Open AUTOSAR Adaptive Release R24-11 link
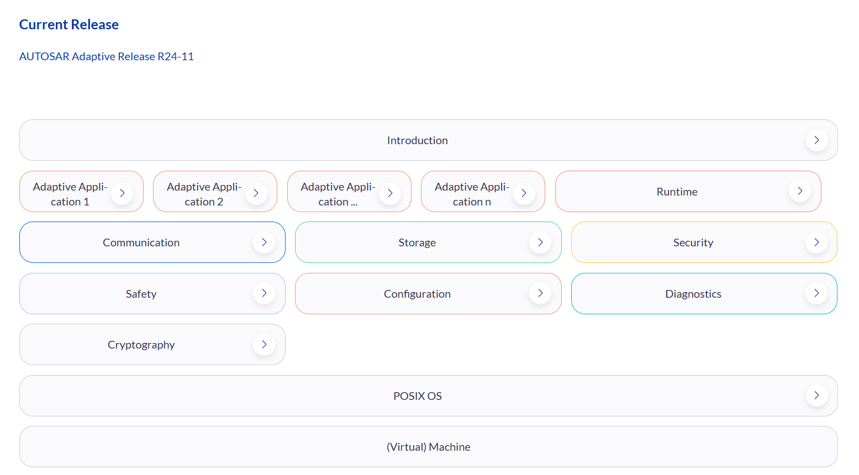Viewport: 859px width, 475px height. (107, 56)
